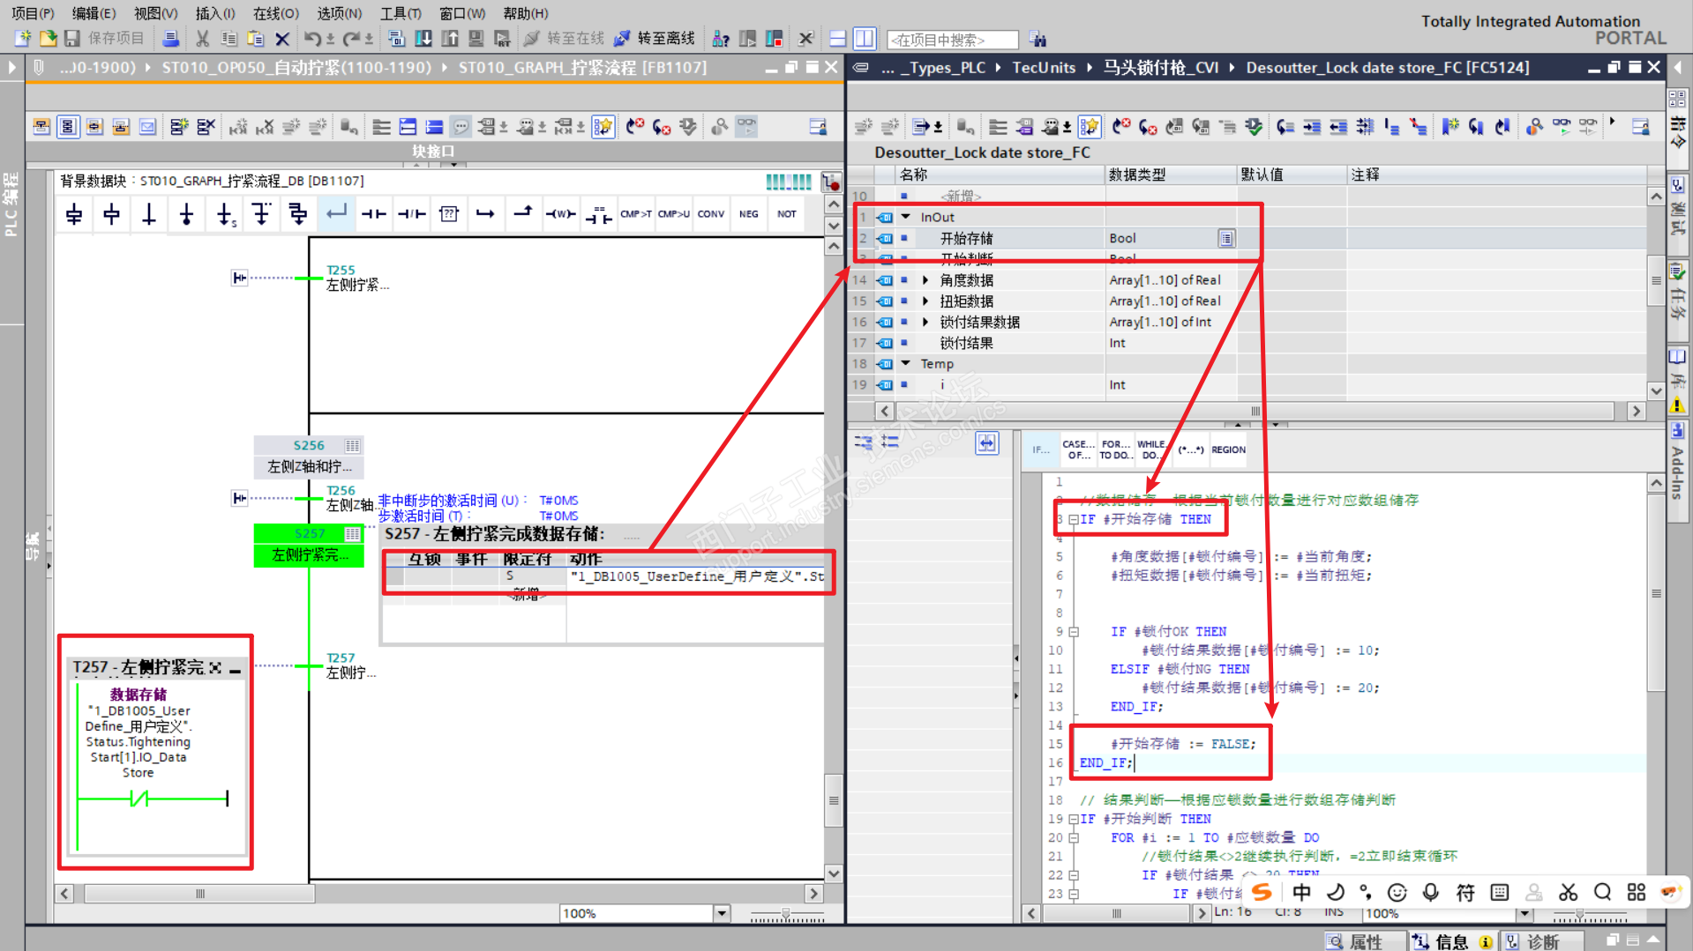Collapse the T257 transition condition box

tap(236, 670)
